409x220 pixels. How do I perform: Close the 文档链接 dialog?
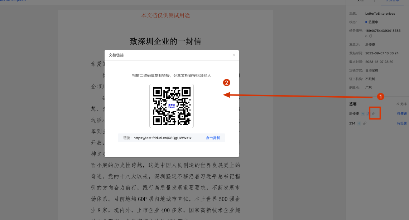pos(234,55)
